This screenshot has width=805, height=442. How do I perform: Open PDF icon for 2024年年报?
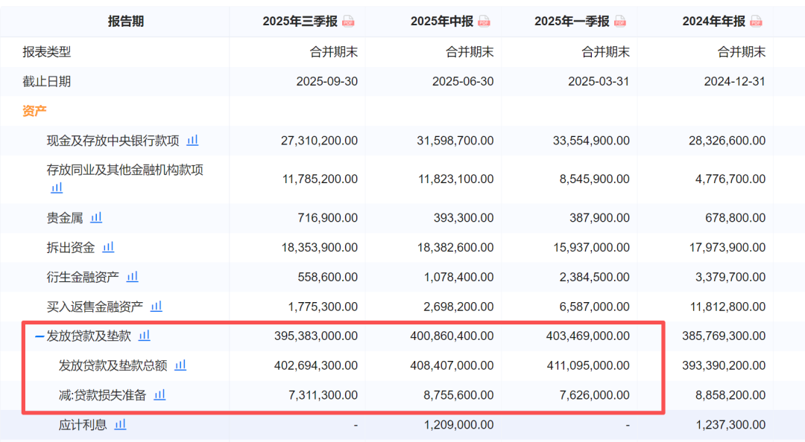[757, 22]
